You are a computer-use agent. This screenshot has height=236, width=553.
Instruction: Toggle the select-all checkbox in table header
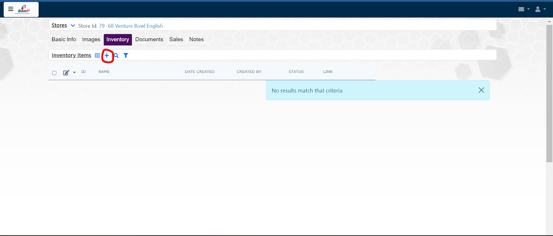pyautogui.click(x=54, y=73)
